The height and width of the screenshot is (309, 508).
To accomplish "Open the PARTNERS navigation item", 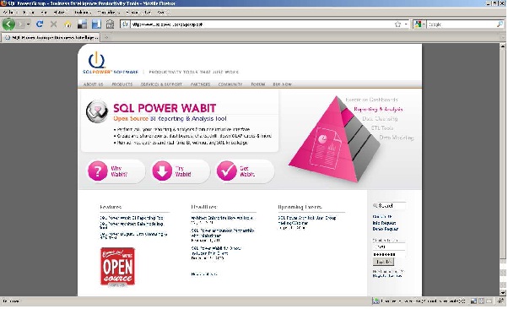I will 200,84.
